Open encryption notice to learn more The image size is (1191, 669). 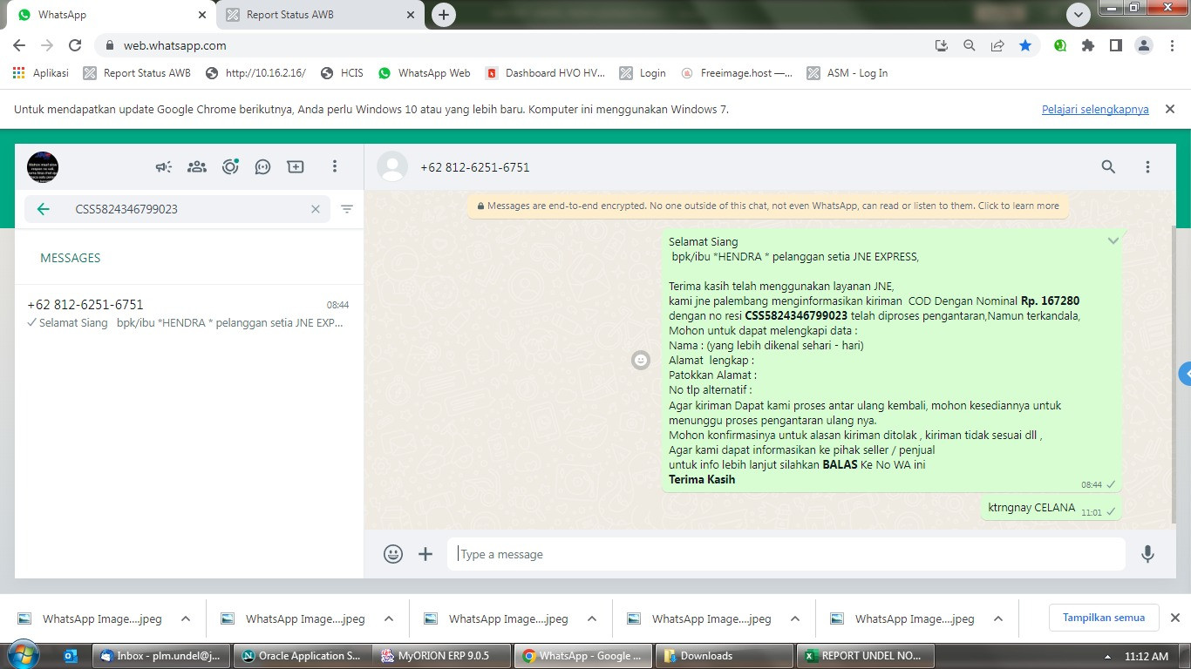tap(768, 206)
